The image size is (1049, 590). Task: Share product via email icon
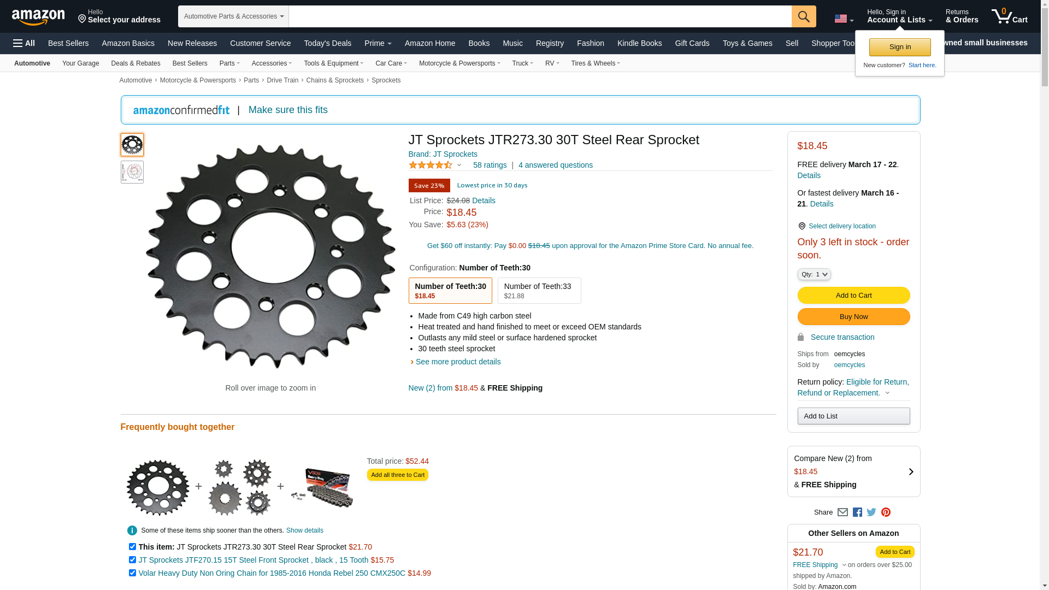tap(842, 512)
